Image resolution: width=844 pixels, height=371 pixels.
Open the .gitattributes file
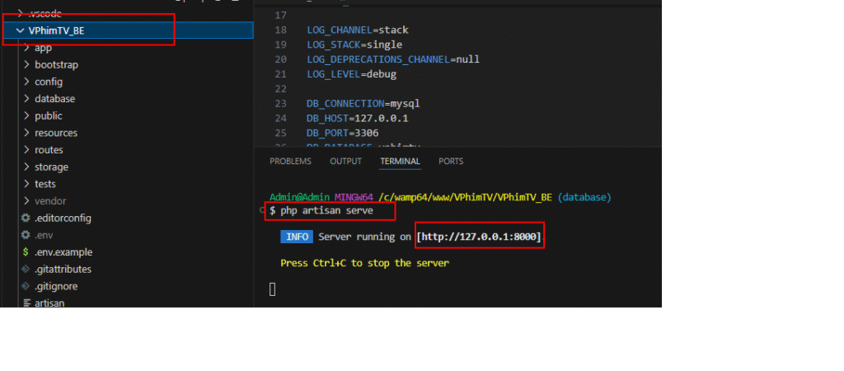pyautogui.click(x=63, y=270)
